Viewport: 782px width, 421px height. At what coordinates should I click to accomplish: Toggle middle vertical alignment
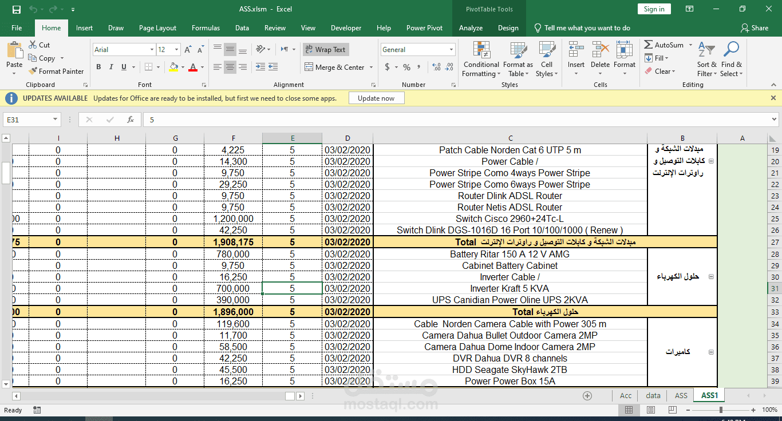pyautogui.click(x=230, y=49)
